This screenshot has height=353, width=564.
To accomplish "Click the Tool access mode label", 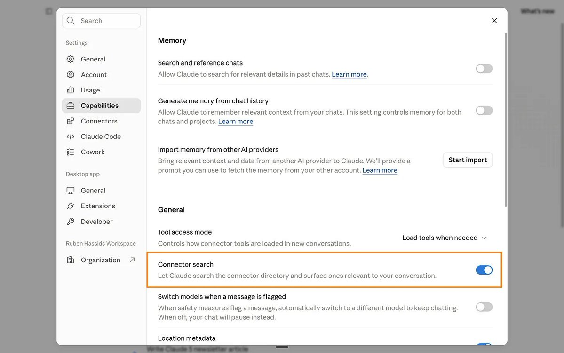I will click(185, 232).
